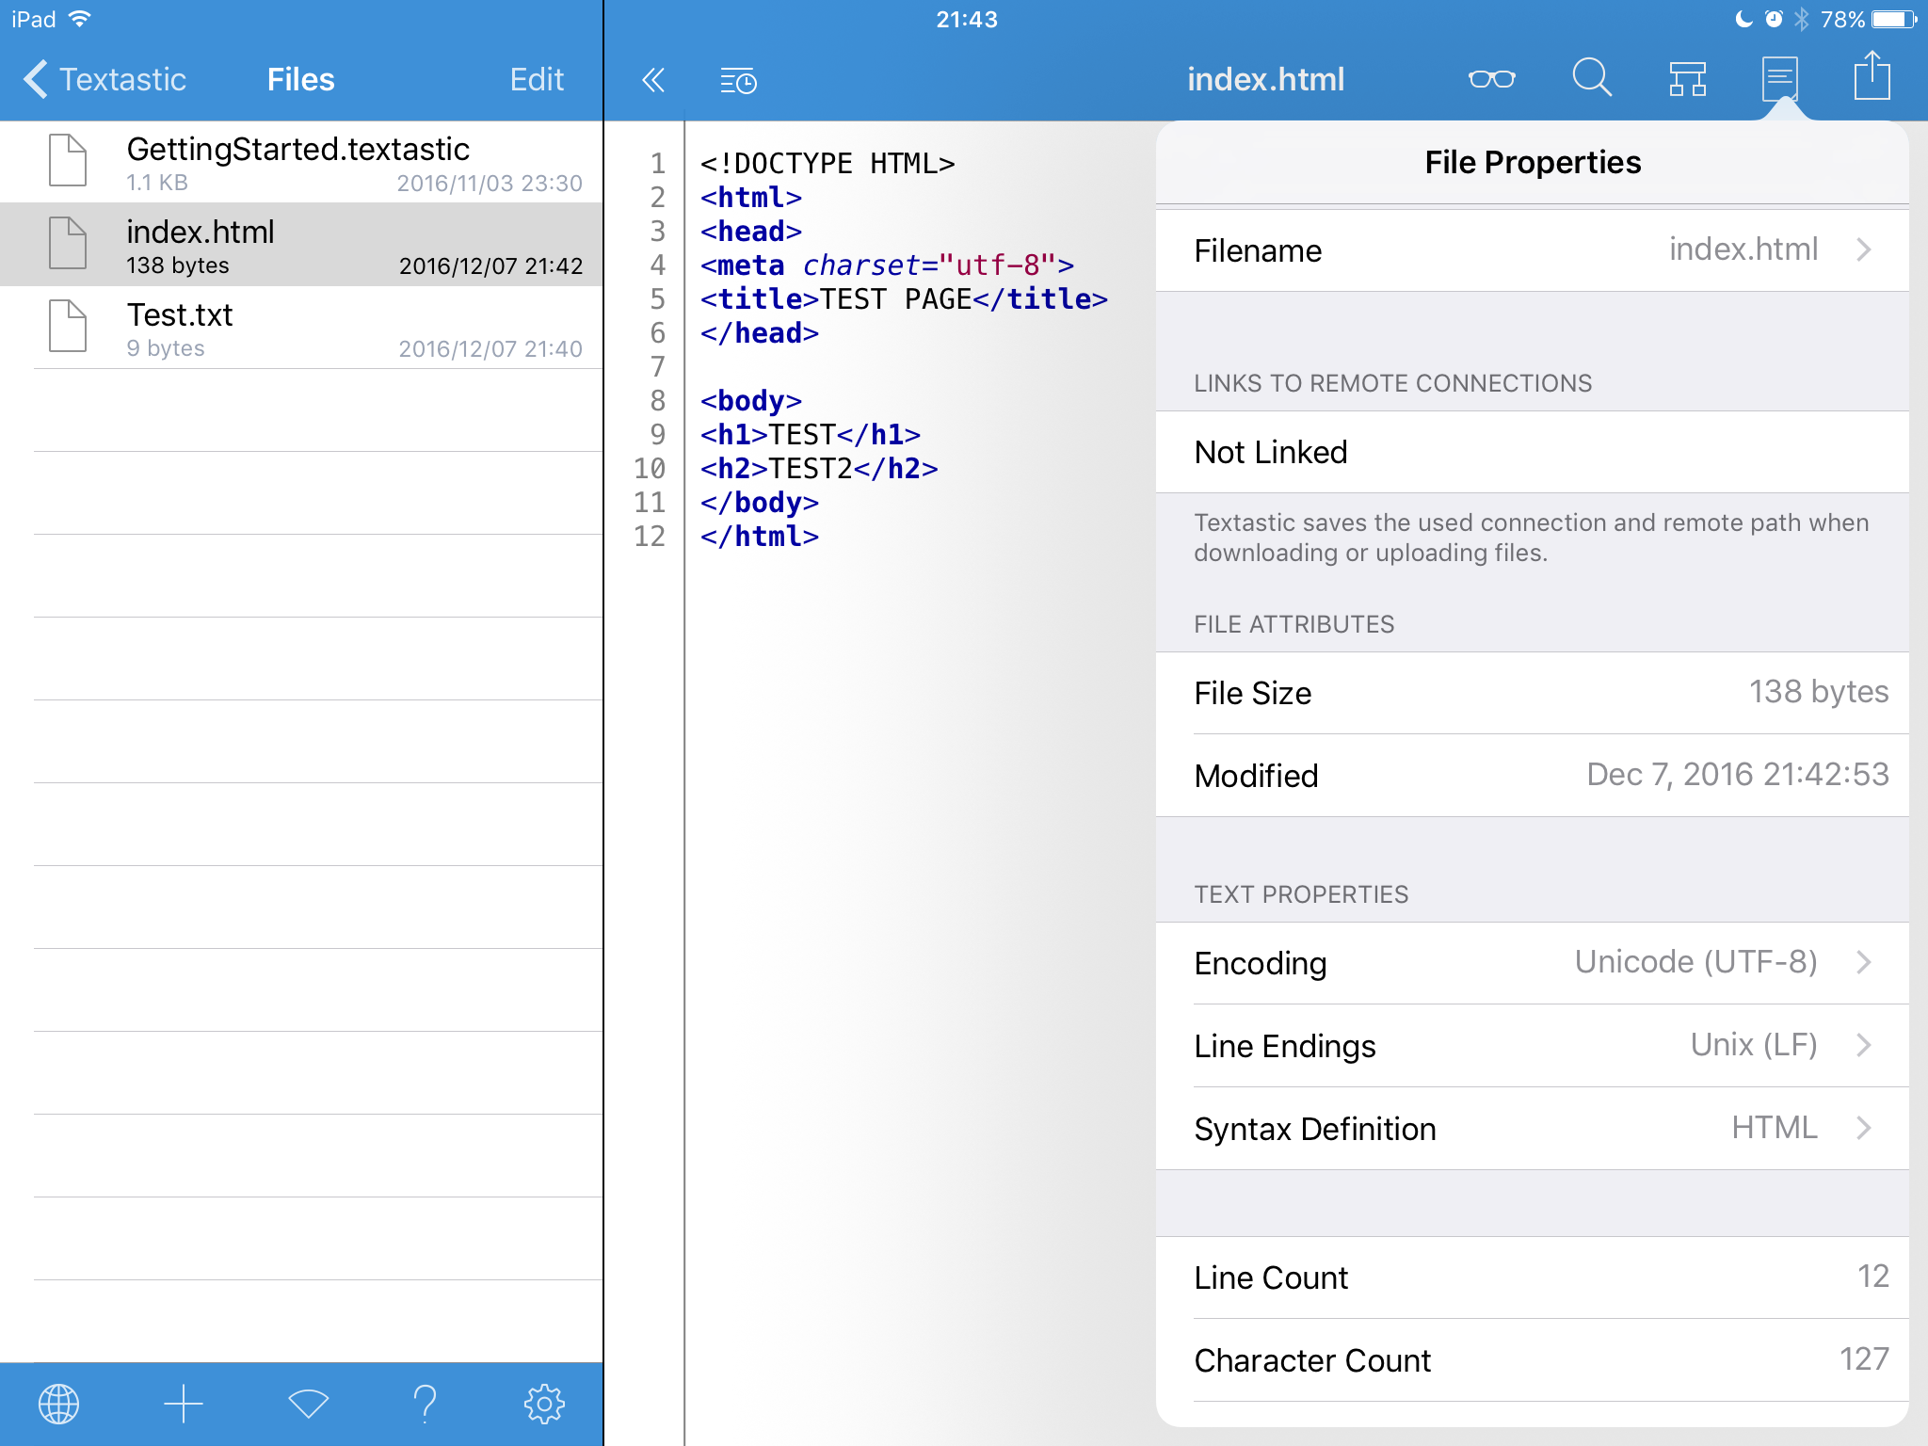Image resolution: width=1928 pixels, height=1446 pixels.
Task: Open the search magnifier icon
Action: point(1591,78)
